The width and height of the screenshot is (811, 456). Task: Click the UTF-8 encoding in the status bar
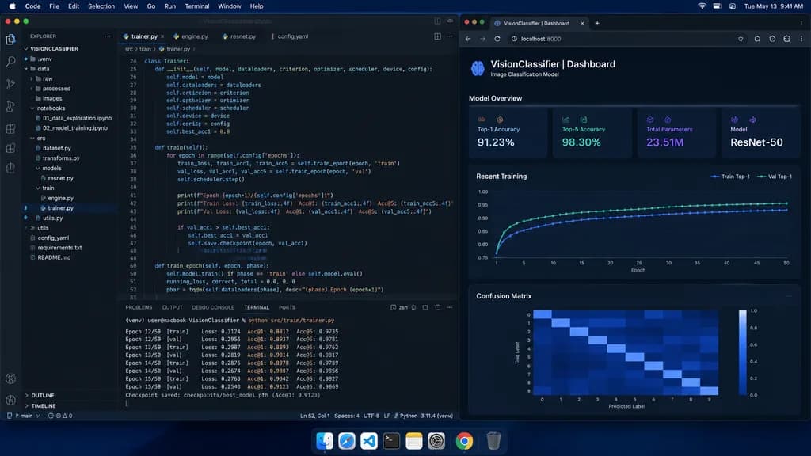pos(371,416)
